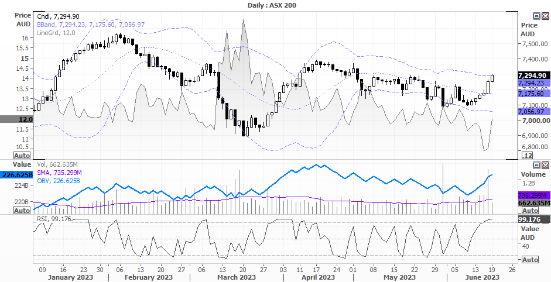This screenshot has height=282, width=551.
Task: Click the March 2023 timeline label
Action: (237, 277)
